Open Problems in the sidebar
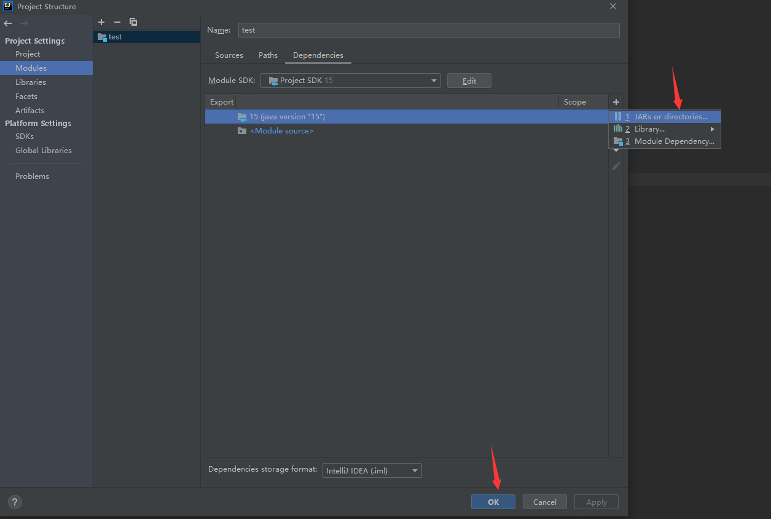This screenshot has height=519, width=771. pos(32,176)
